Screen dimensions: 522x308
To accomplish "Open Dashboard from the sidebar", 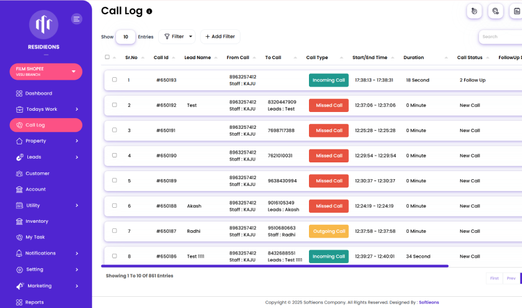I will click(x=38, y=93).
